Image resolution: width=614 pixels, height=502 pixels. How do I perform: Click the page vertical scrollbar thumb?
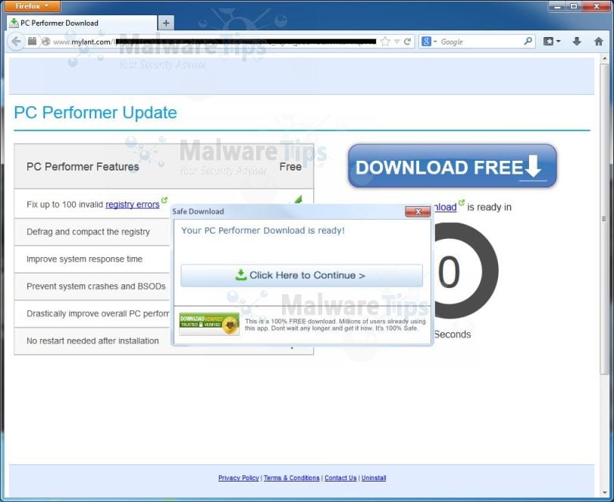click(x=604, y=219)
